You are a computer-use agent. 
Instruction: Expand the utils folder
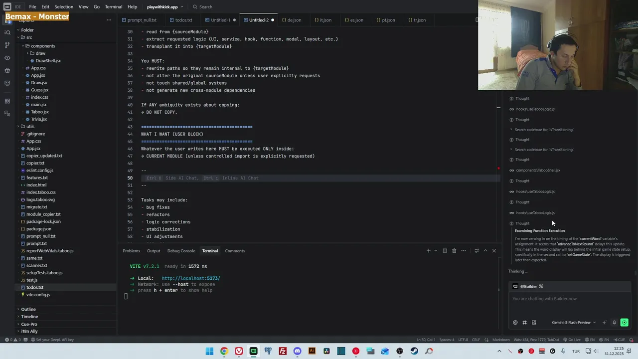(x=18, y=127)
